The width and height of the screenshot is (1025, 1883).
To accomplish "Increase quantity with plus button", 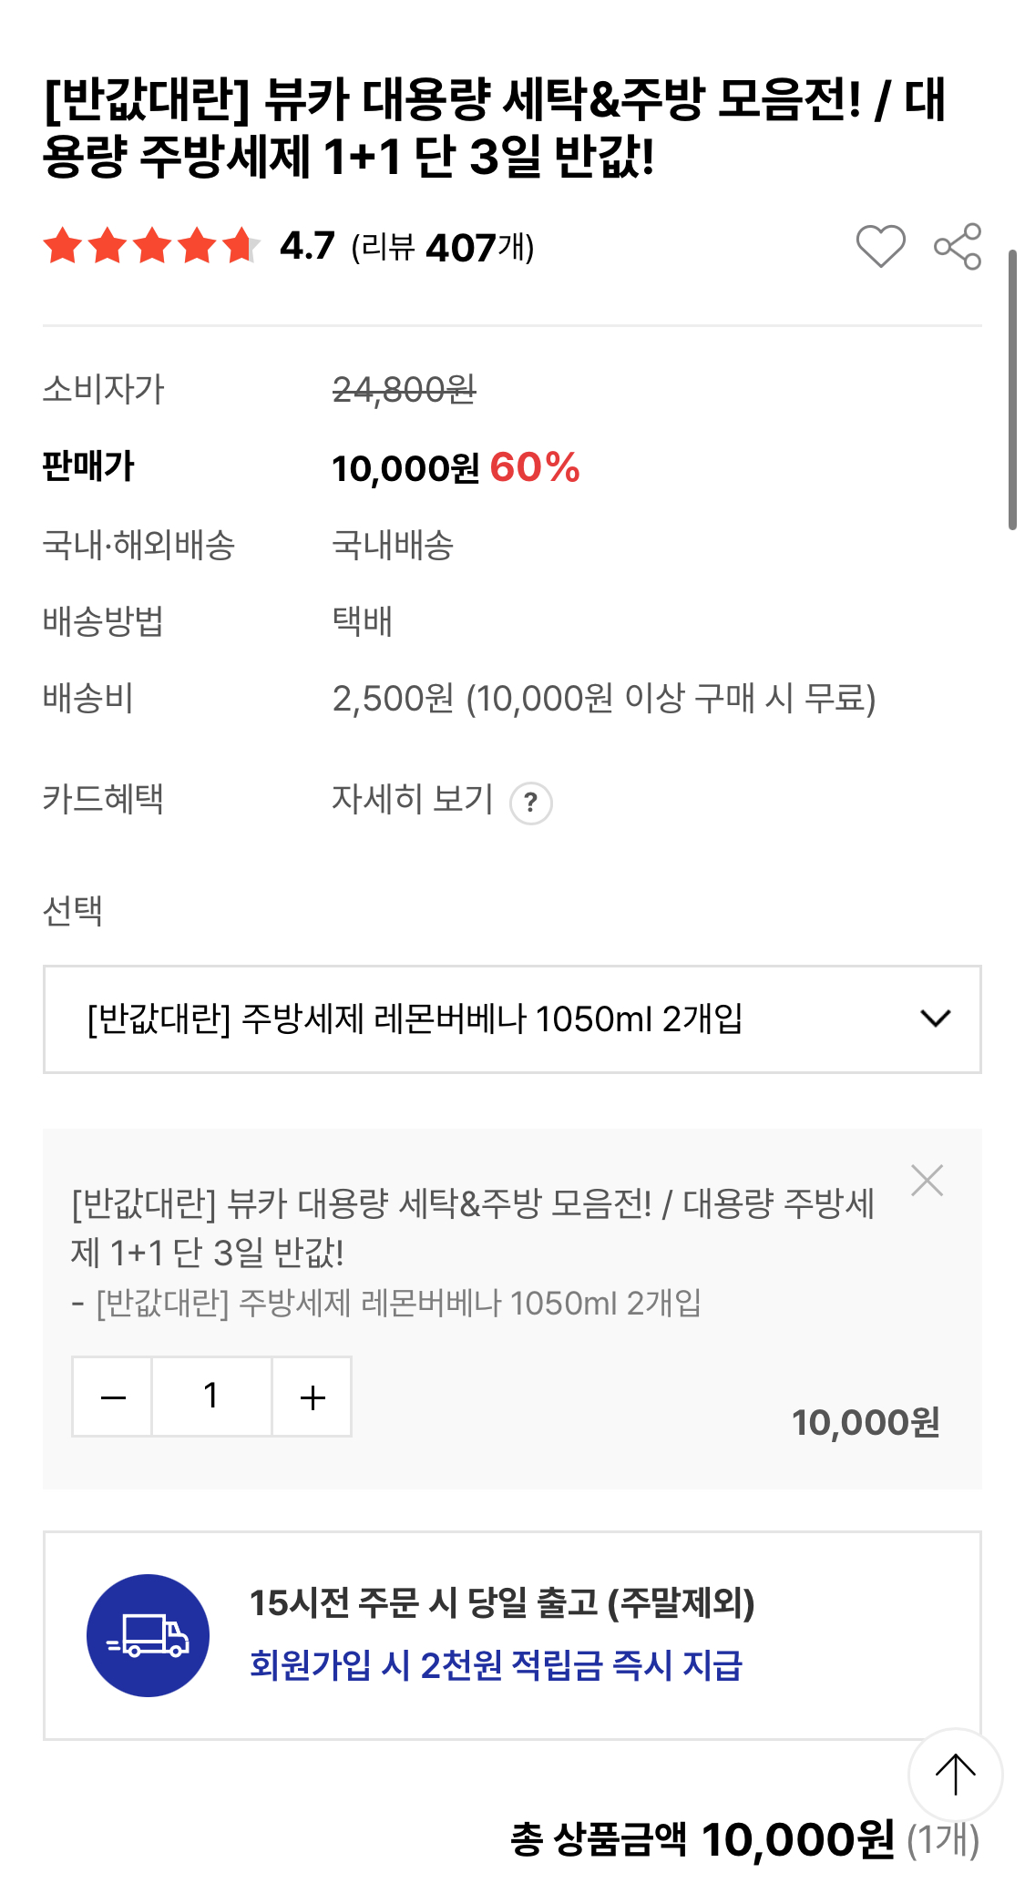I will [312, 1397].
